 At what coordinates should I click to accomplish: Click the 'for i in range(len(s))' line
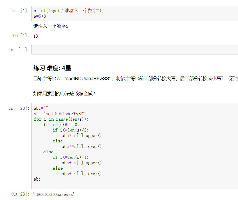tap(61, 119)
